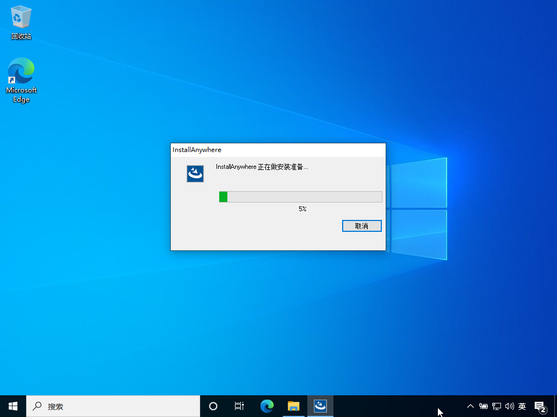This screenshot has width=557, height=417.
Task: Toggle the 英 input method indicator
Action: tap(522, 406)
